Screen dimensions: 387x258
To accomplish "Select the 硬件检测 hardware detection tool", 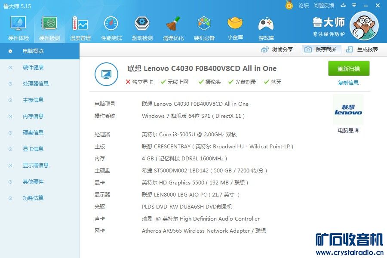I will pos(49,28).
